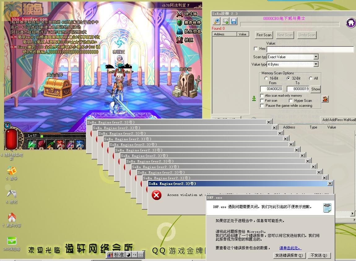Click the right scroll arrow of the horizontal scrollbar
The height and width of the screenshot is (261, 356).
click(352, 214)
